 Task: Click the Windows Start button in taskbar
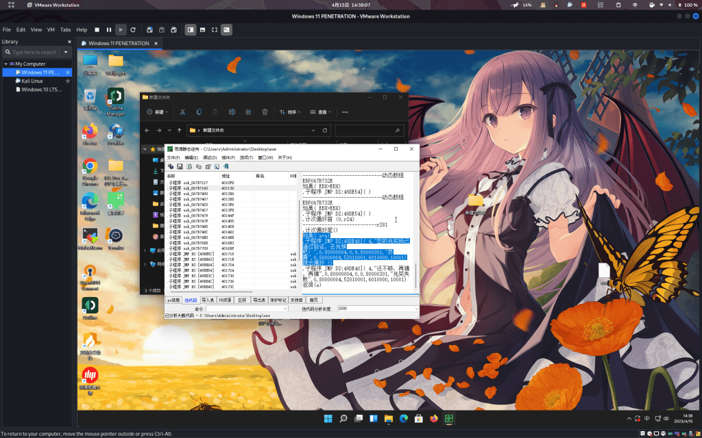[328, 419]
